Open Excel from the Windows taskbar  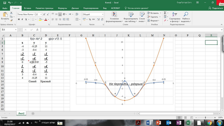[x=188, y=123]
